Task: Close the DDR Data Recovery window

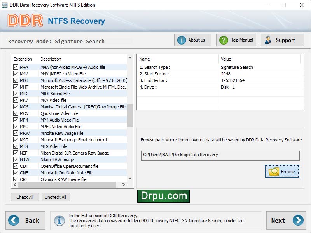Action: point(302,5)
